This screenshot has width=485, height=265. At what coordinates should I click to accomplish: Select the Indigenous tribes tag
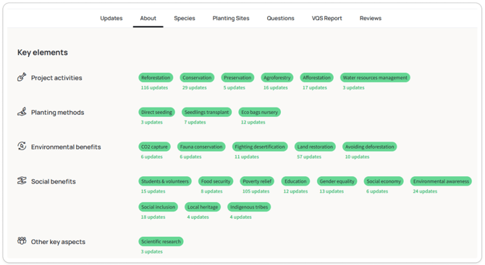tap(249, 207)
